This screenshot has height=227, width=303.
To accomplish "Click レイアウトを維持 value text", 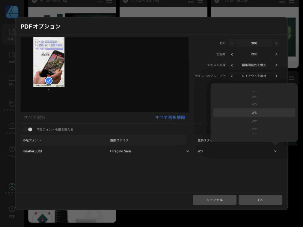I will [x=254, y=76].
